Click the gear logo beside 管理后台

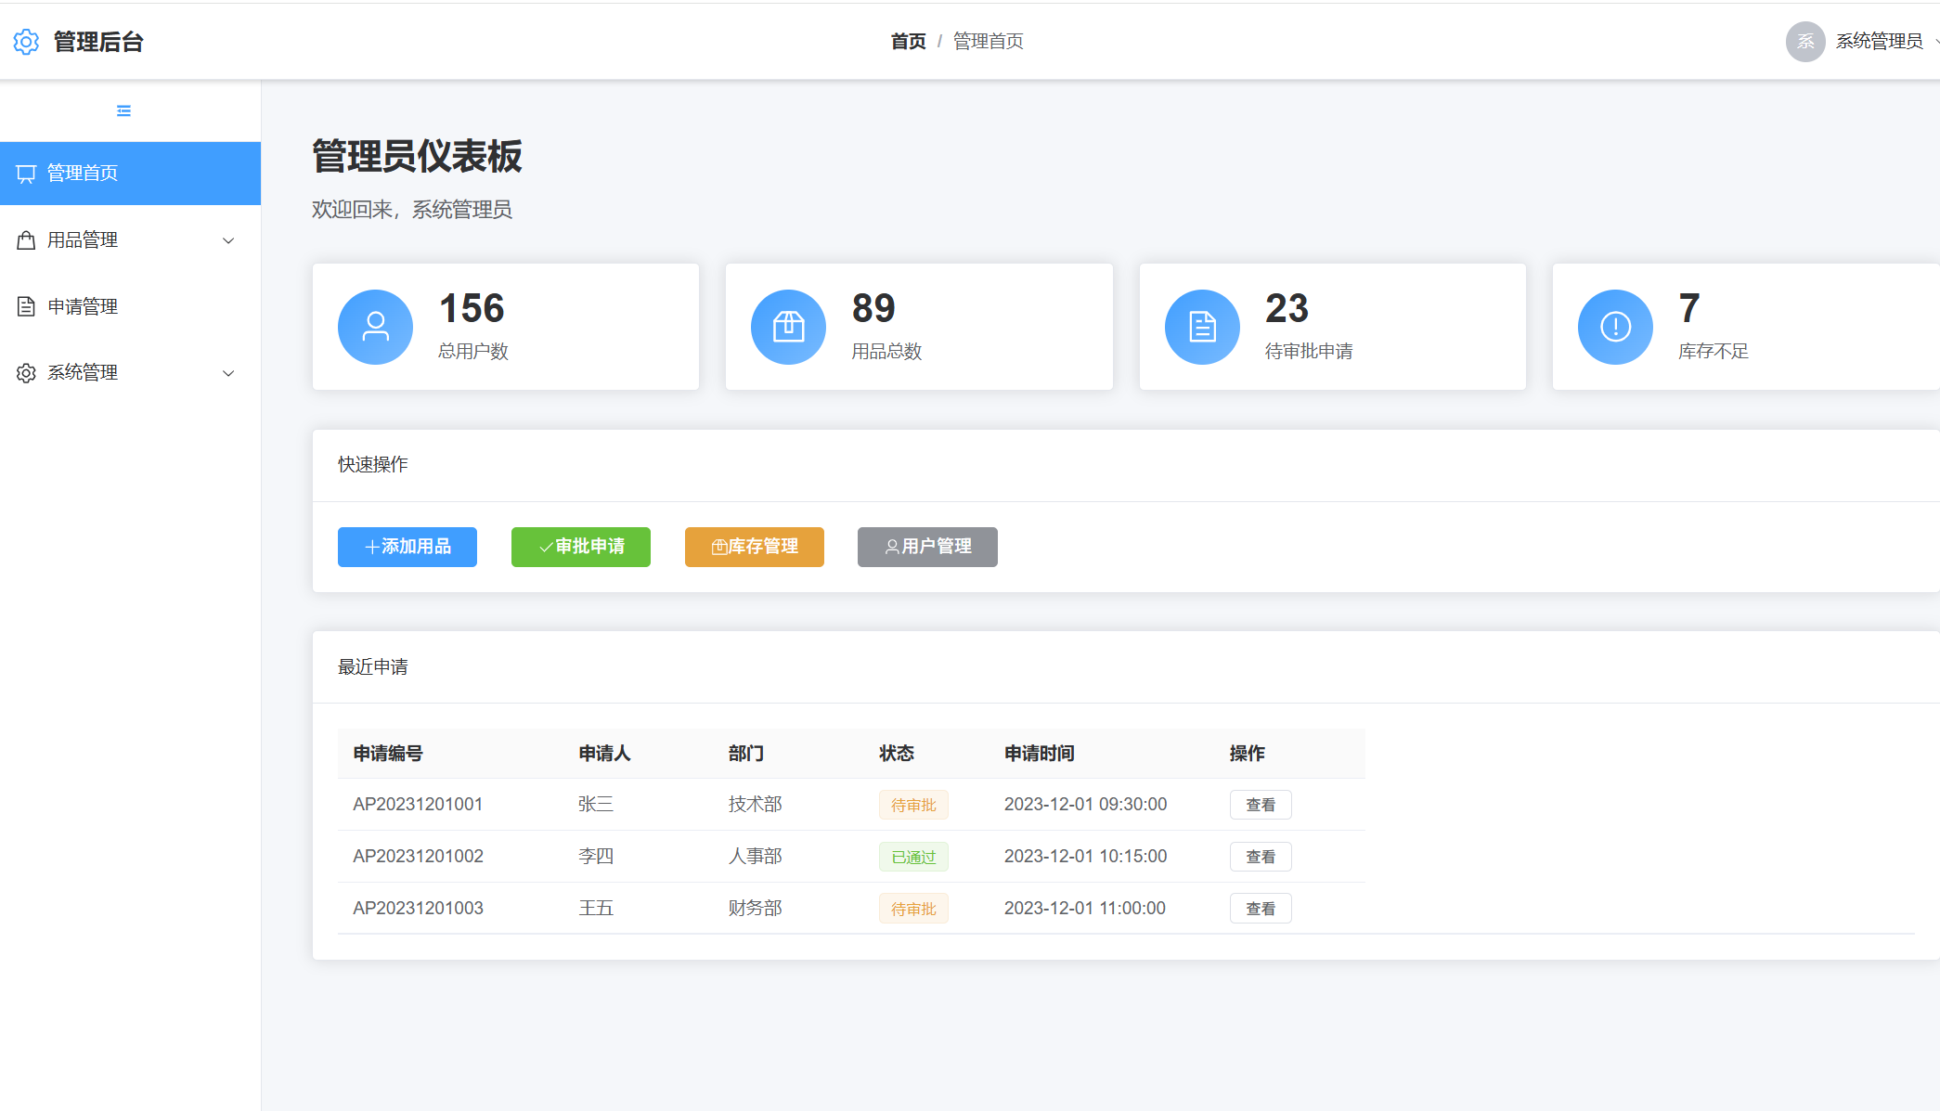pyautogui.click(x=26, y=42)
